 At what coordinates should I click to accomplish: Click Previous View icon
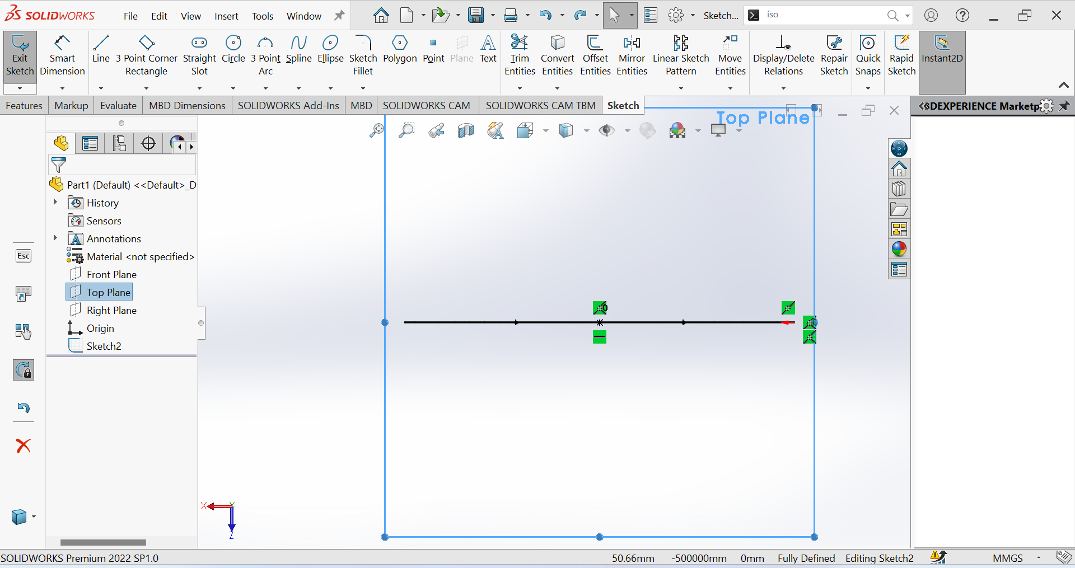click(x=436, y=130)
